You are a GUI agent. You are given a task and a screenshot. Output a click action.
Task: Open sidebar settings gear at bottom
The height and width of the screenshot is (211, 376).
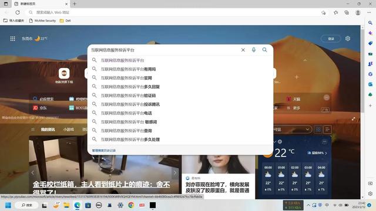370,193
